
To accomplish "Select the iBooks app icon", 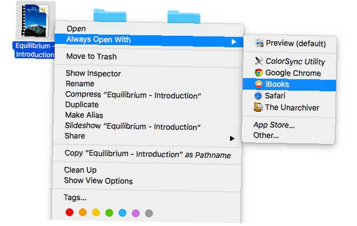I will pos(258,84).
